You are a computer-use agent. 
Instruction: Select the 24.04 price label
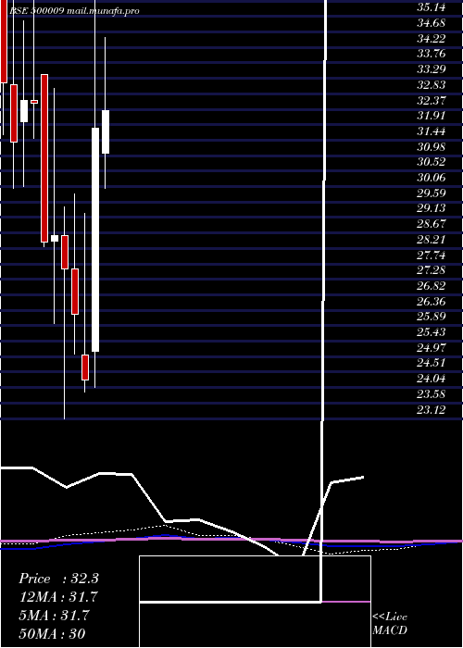(x=432, y=379)
